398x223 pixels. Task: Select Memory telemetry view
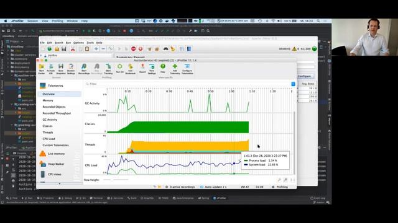[48, 100]
